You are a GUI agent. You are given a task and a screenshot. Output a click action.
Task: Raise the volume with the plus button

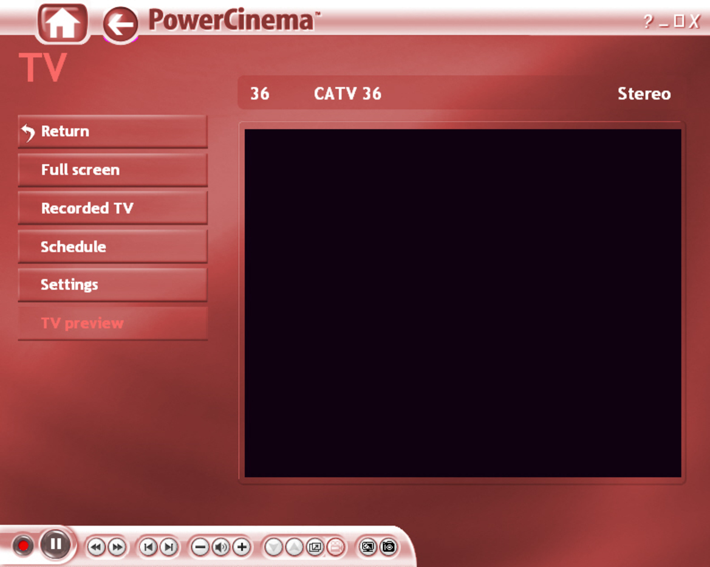tap(242, 547)
